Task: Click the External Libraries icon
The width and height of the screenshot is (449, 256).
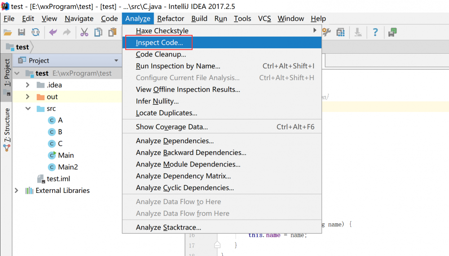Action: tap(29, 190)
